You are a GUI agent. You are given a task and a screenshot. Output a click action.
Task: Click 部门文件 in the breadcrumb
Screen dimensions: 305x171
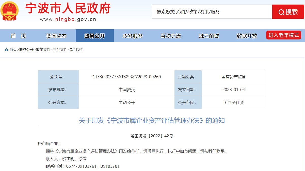point(77,50)
